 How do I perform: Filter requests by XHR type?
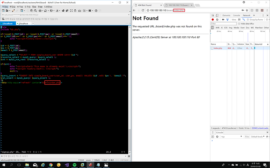217,28
